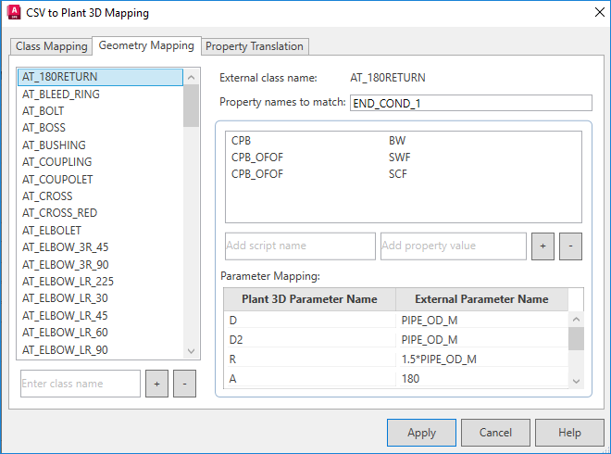The image size is (611, 454).
Task: Select AT_ELBOW_LR_225 in the list
Action: click(x=100, y=282)
